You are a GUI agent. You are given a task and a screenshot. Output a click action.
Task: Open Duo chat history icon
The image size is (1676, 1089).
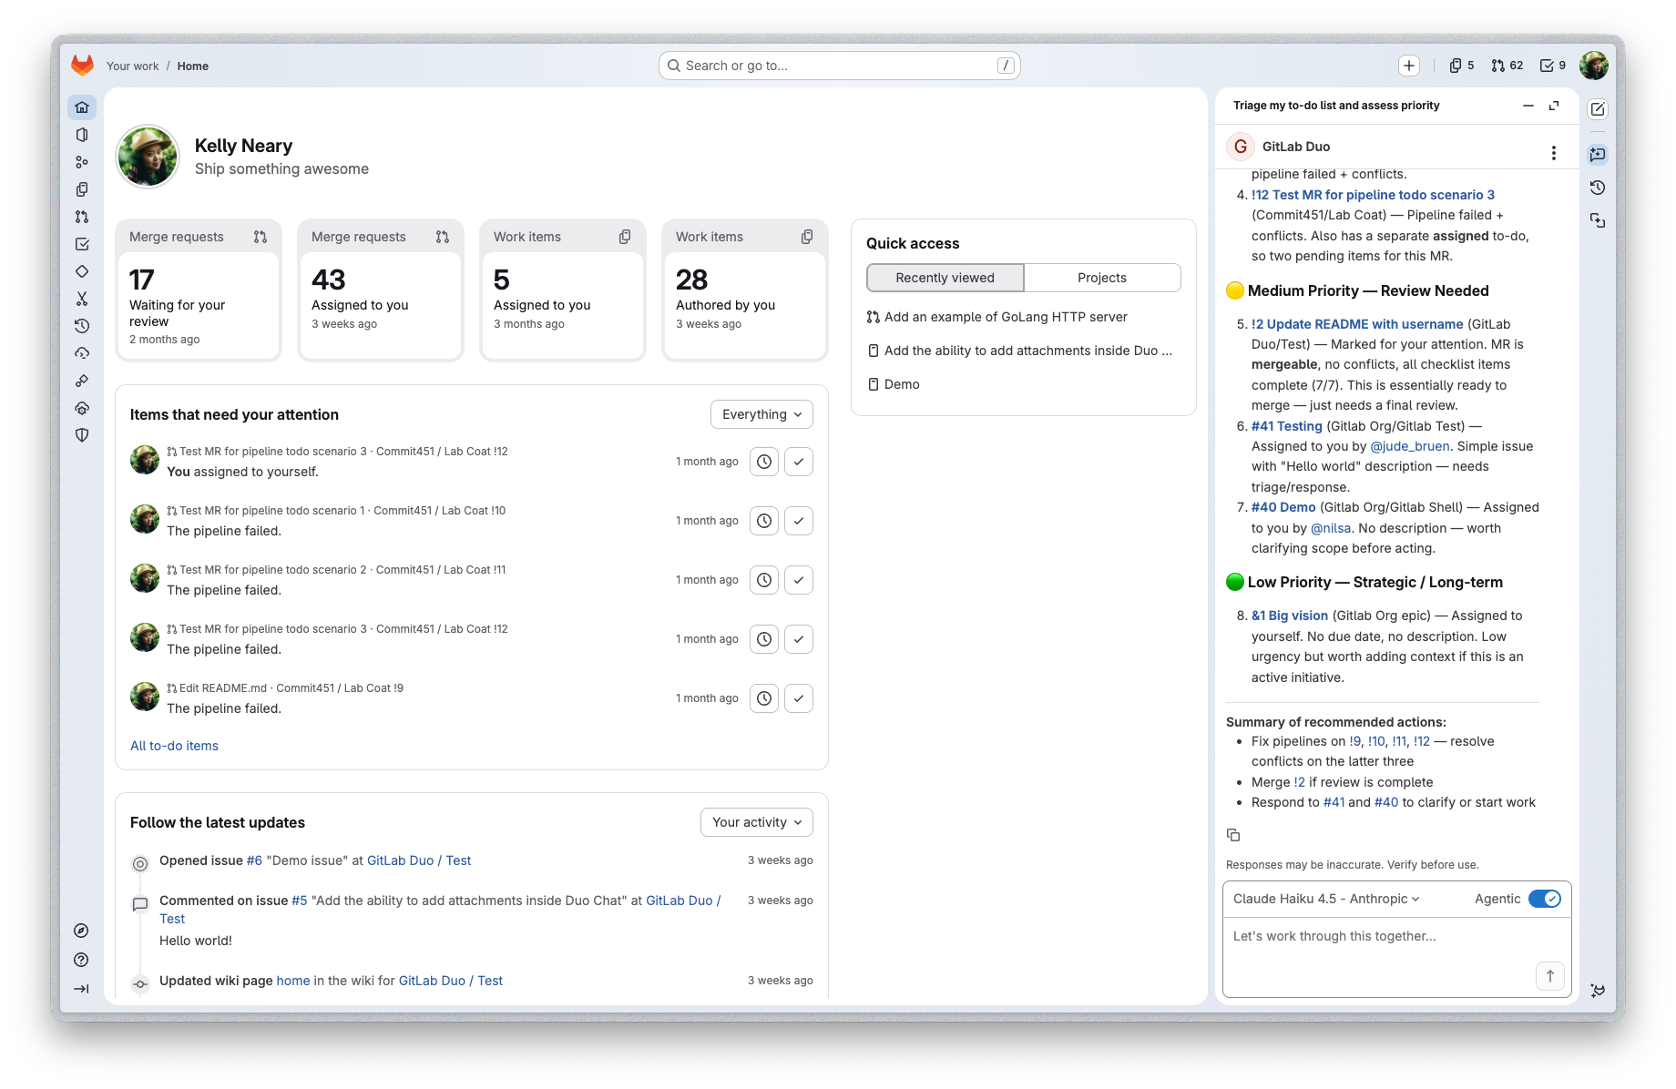point(1598,188)
